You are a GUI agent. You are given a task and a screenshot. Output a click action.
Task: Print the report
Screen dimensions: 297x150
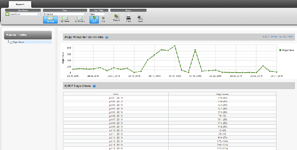point(128,19)
